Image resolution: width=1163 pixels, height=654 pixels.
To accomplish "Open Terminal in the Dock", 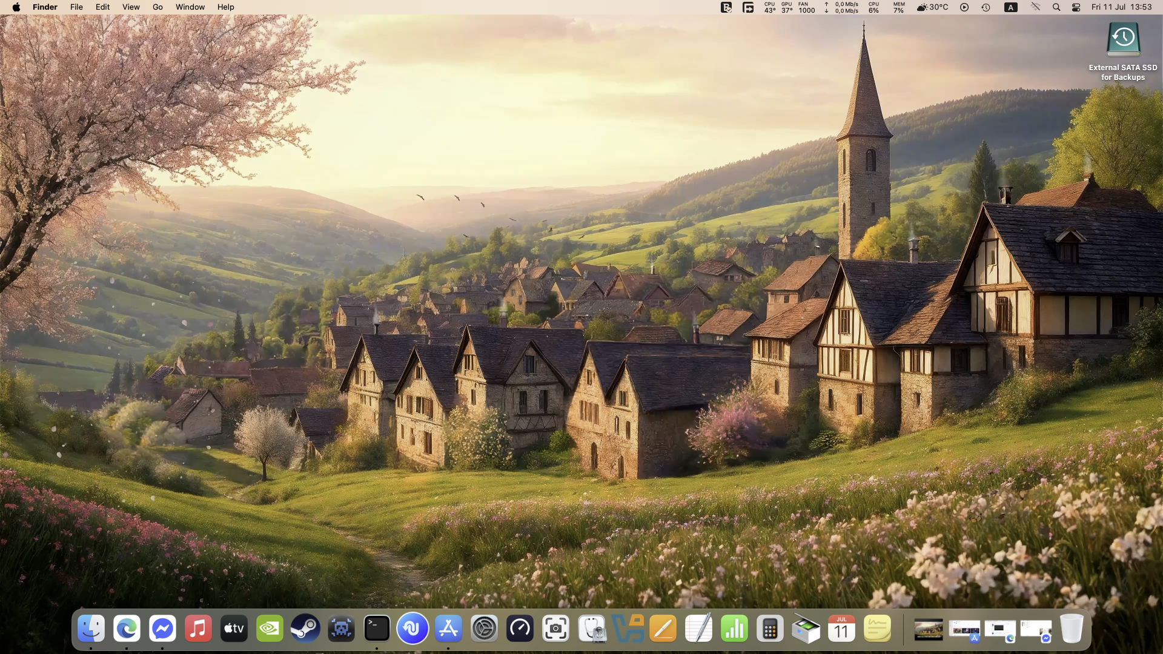I will tap(377, 629).
